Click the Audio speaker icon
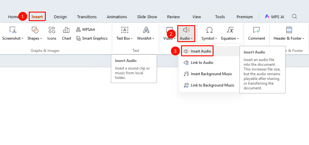The height and width of the screenshot is (145, 309). pos(186,30)
